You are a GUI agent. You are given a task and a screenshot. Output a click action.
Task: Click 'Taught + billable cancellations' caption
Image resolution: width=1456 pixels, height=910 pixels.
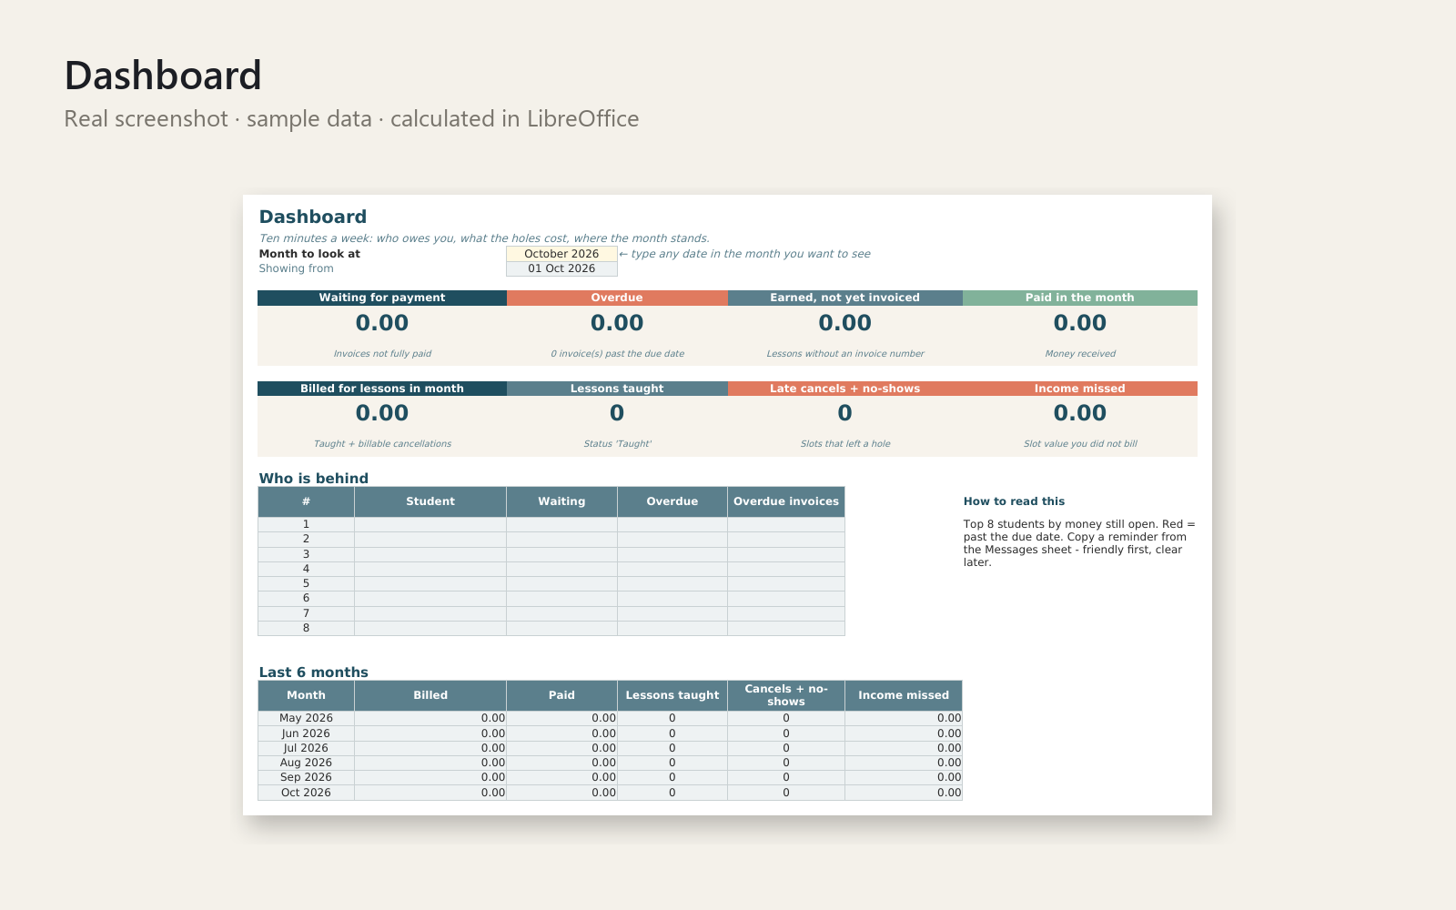coord(382,444)
